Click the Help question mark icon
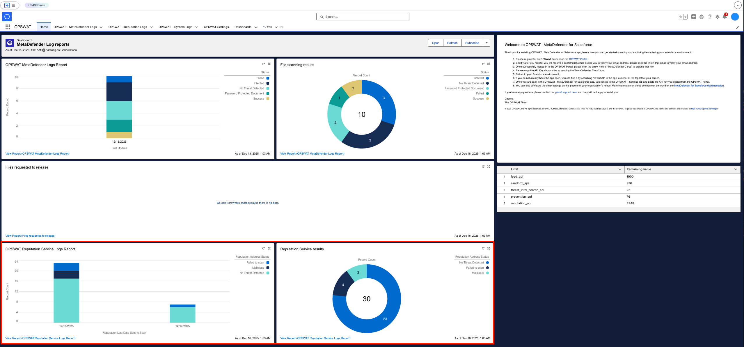Image resolution: width=744 pixels, height=347 pixels. 710,17
